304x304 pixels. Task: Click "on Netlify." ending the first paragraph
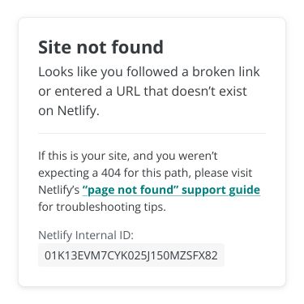[69, 111]
